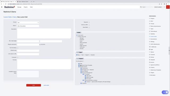Enable the Computed checkbox
Image resolution: width=170 pixels, height=96 pixels.
[x=18, y=57]
